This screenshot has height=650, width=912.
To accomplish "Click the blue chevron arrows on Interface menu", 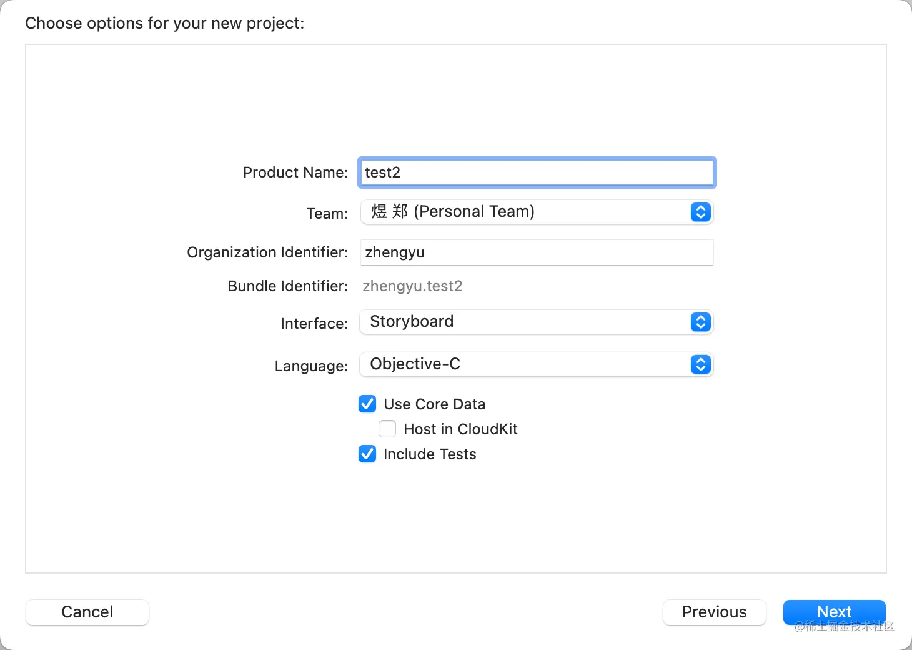I will pos(700,322).
